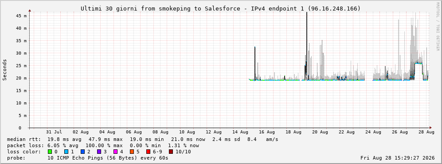Screen dimensions: 442x164
Task: Click the purple loss color 3 swatch
Action: click(99, 152)
